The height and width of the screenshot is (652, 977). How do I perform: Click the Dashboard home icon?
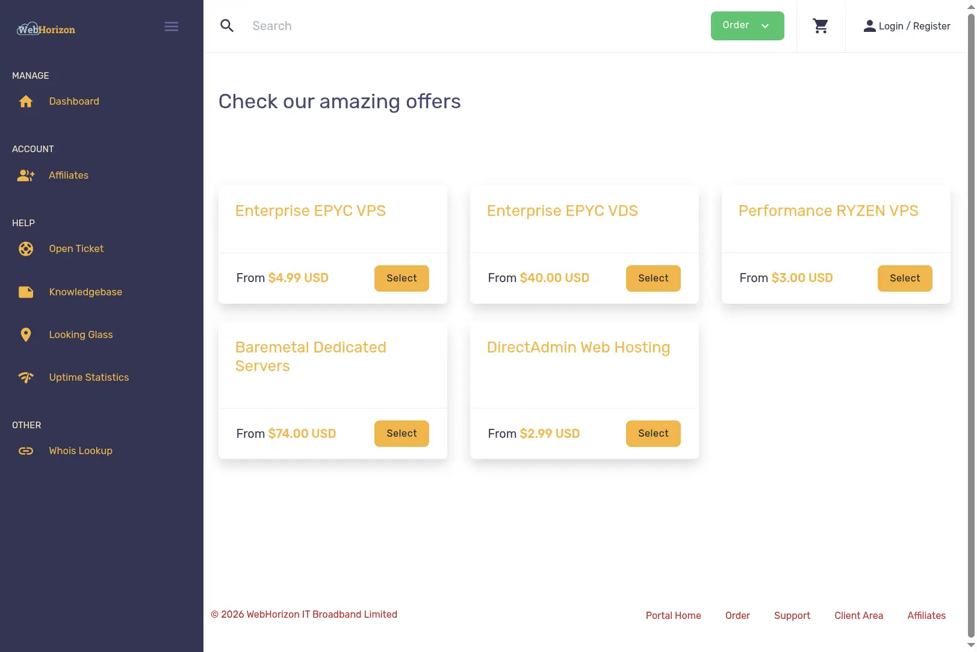(x=26, y=102)
